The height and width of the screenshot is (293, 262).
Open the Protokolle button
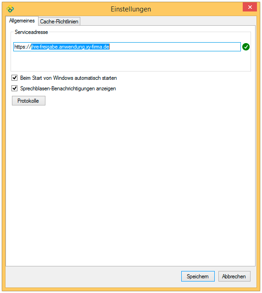[x=28, y=101]
